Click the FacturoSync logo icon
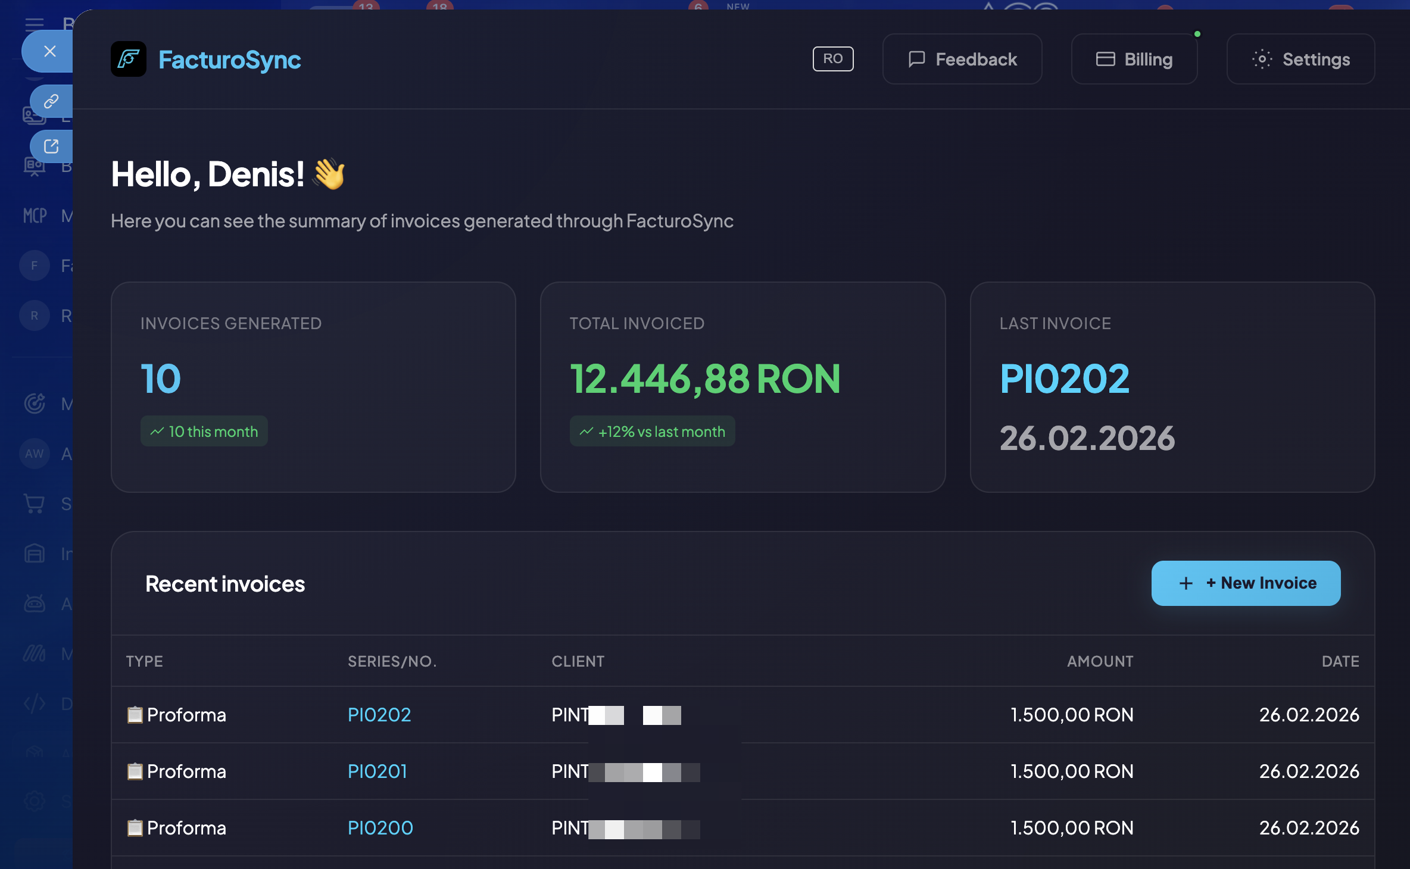Viewport: 1410px width, 869px height. click(128, 59)
